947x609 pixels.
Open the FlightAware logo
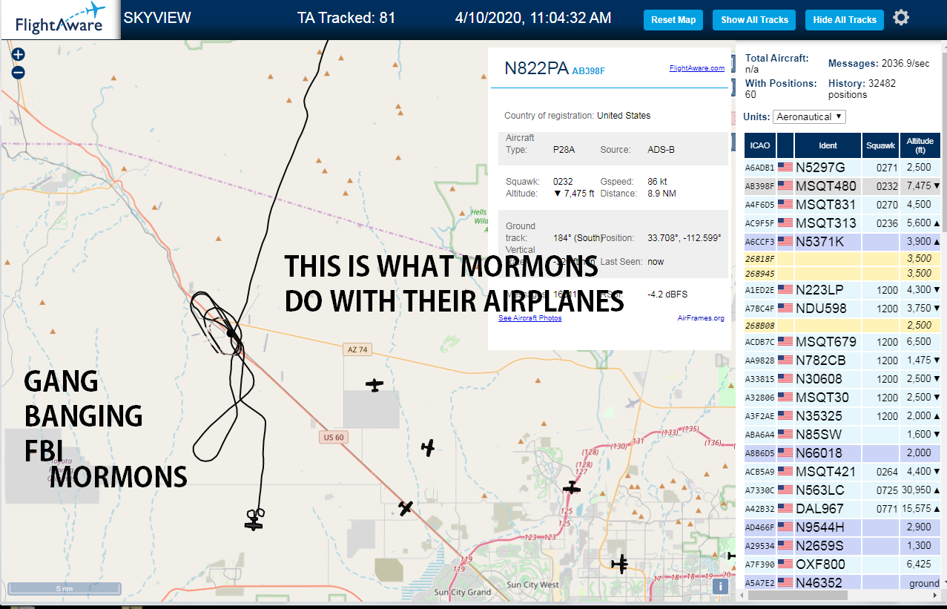(x=60, y=19)
